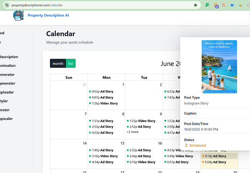Viewport: 250px width, 173px height.
Task: Select day number 2 in calendar
Action: point(161,85)
